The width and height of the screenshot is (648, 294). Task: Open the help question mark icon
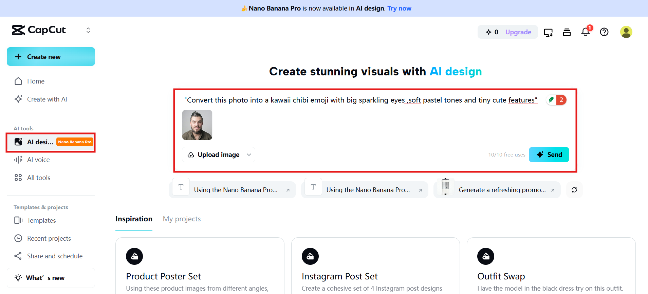604,32
